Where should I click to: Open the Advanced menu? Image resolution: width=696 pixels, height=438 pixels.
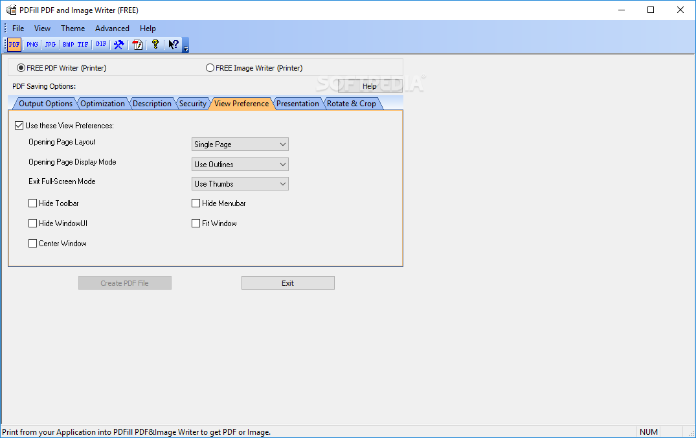(112, 29)
